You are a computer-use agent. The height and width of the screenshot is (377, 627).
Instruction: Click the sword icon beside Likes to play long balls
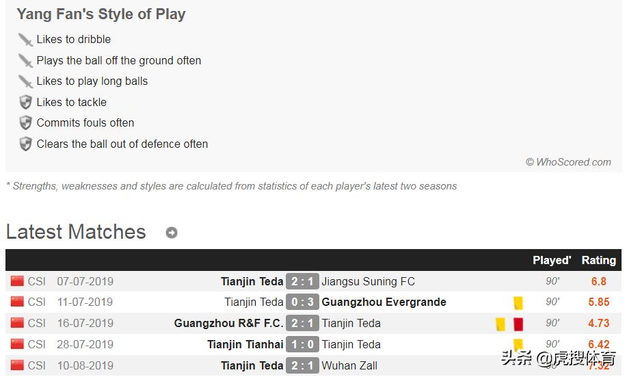tap(25, 81)
